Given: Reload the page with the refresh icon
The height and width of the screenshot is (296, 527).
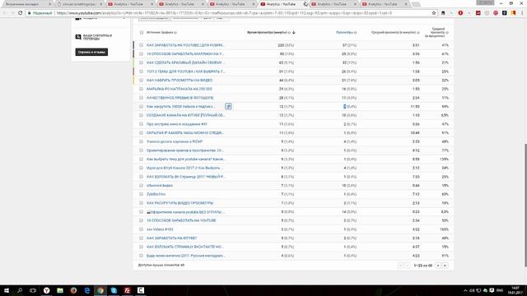Looking at the screenshot, I should (20, 13).
